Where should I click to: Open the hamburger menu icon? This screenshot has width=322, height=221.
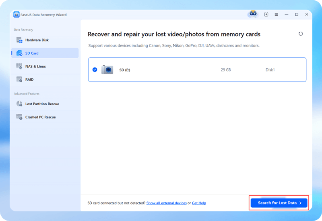point(277,14)
